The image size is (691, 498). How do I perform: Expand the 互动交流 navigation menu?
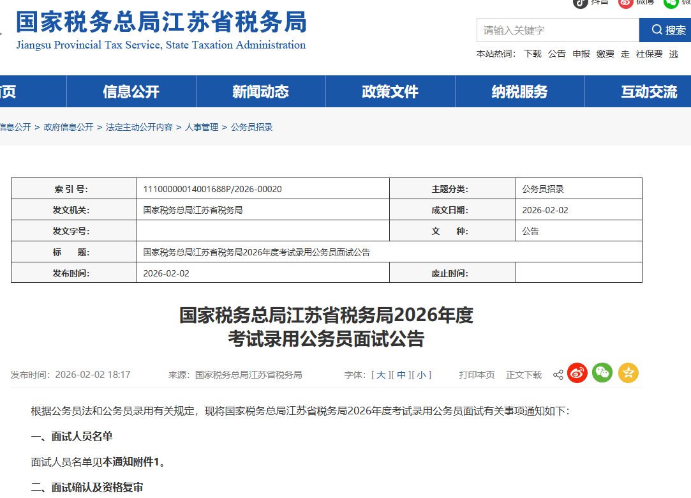pyautogui.click(x=649, y=91)
